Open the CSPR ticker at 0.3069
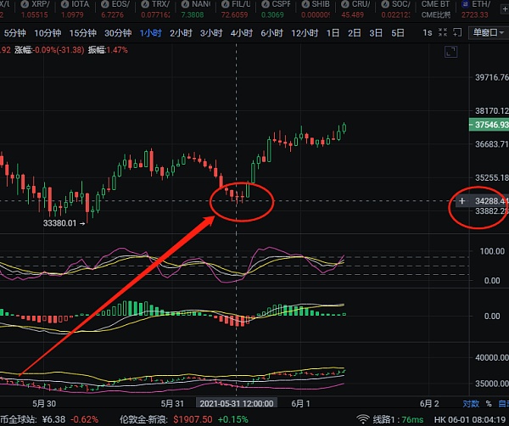509x426 pixels. pyautogui.click(x=276, y=9)
